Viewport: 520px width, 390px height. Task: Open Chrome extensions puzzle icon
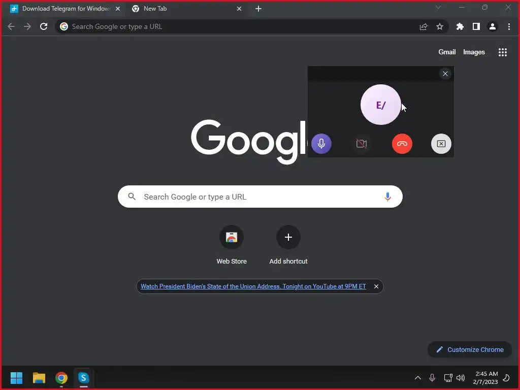pyautogui.click(x=460, y=26)
